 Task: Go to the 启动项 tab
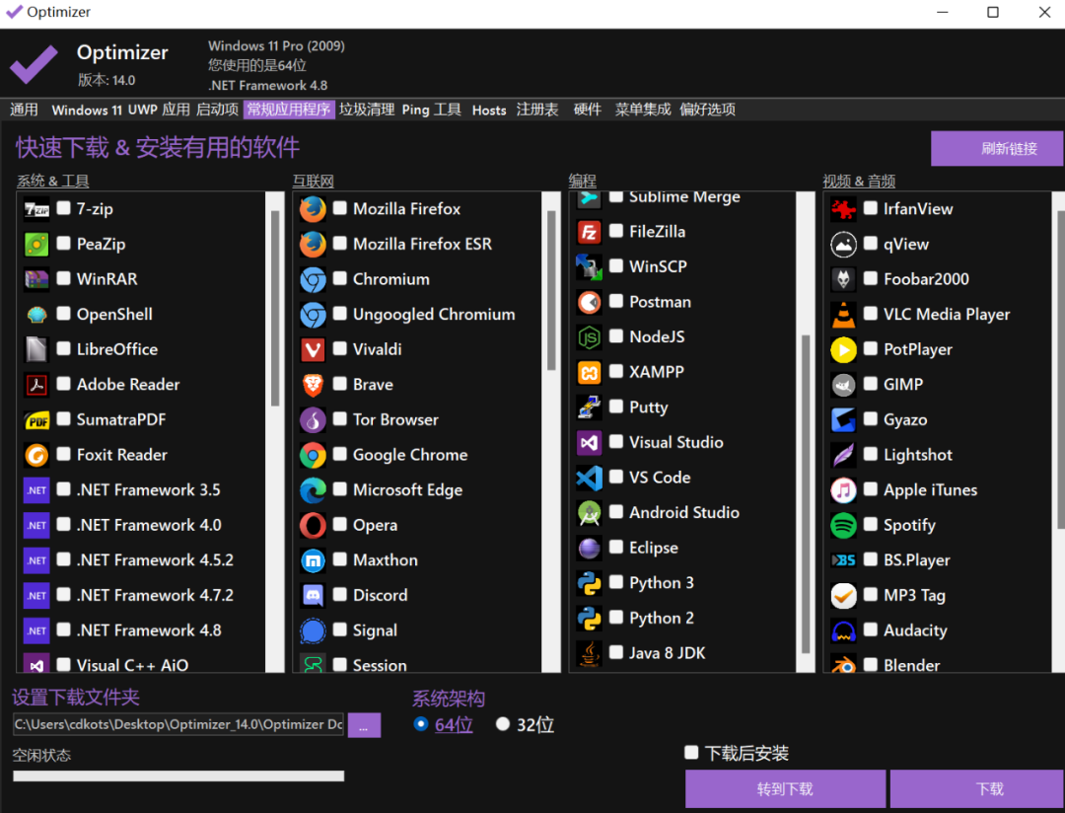tap(217, 110)
